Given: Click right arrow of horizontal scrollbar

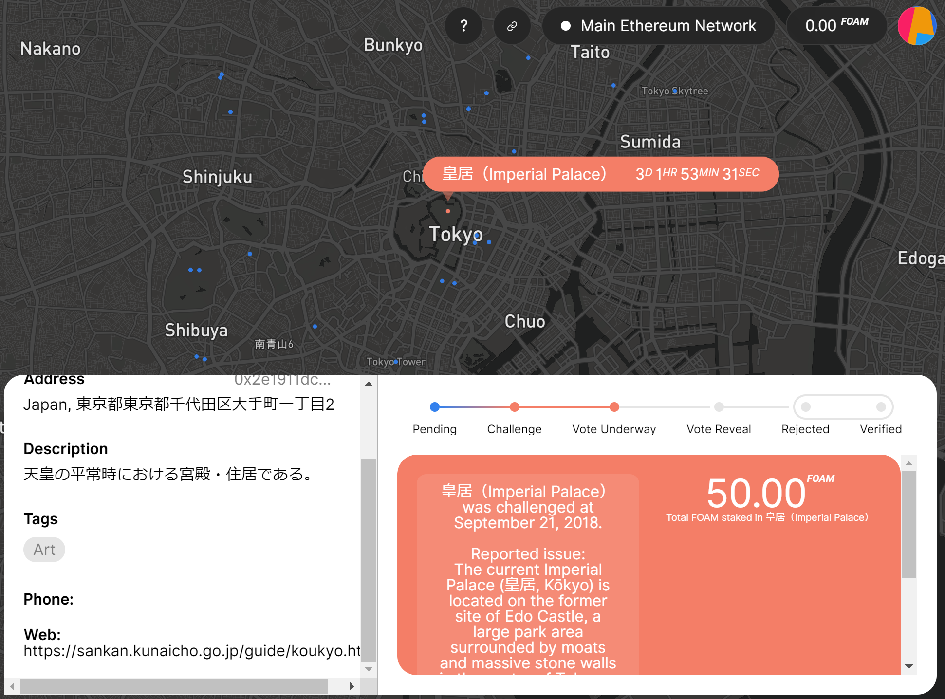Looking at the screenshot, I should click(x=352, y=686).
